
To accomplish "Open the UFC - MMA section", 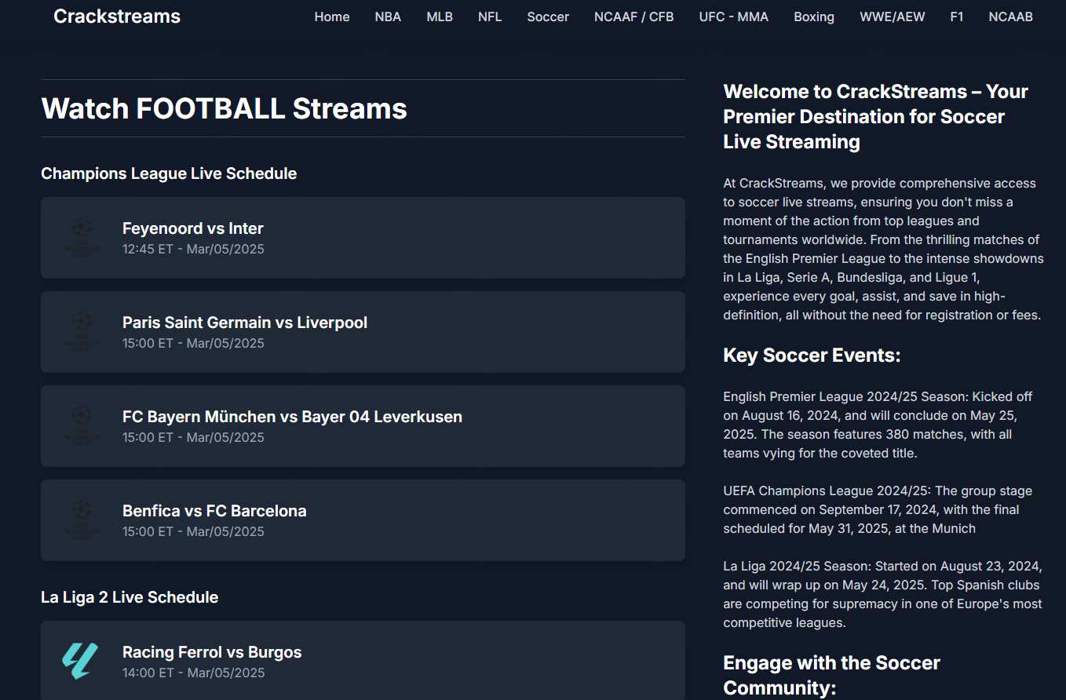I will coord(734,16).
